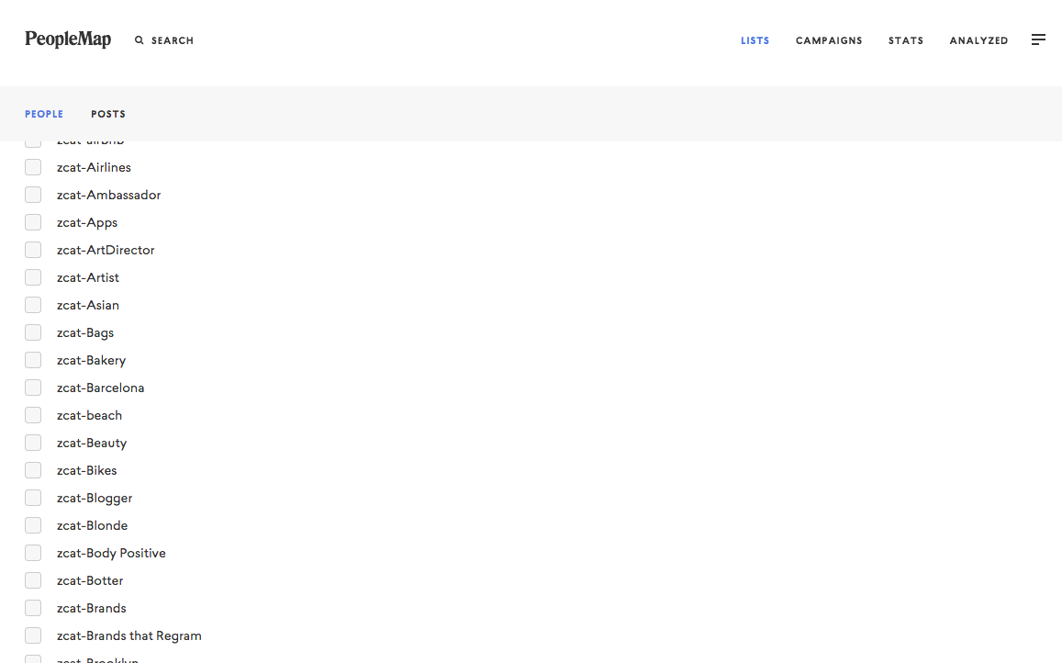Open the ANALYZED page
Viewport: 1062px width, 663px height.
click(x=978, y=40)
